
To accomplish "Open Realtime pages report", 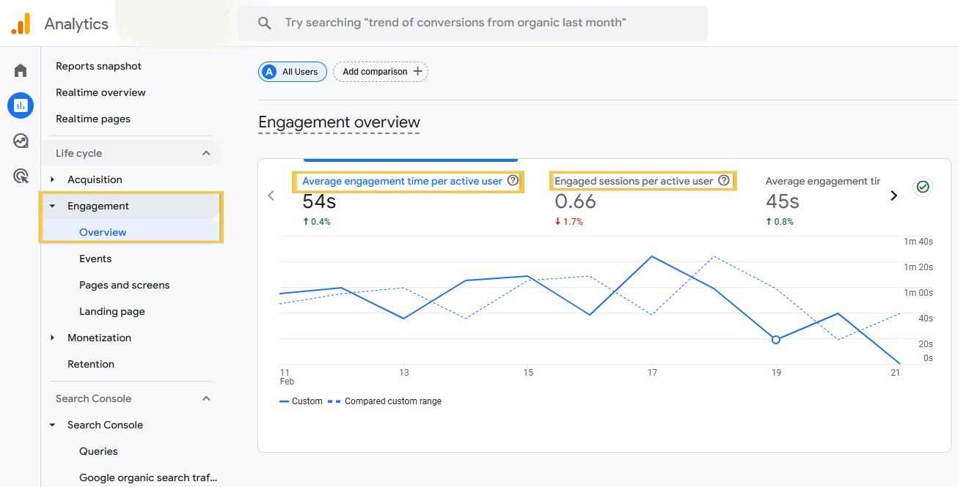I will (x=93, y=119).
